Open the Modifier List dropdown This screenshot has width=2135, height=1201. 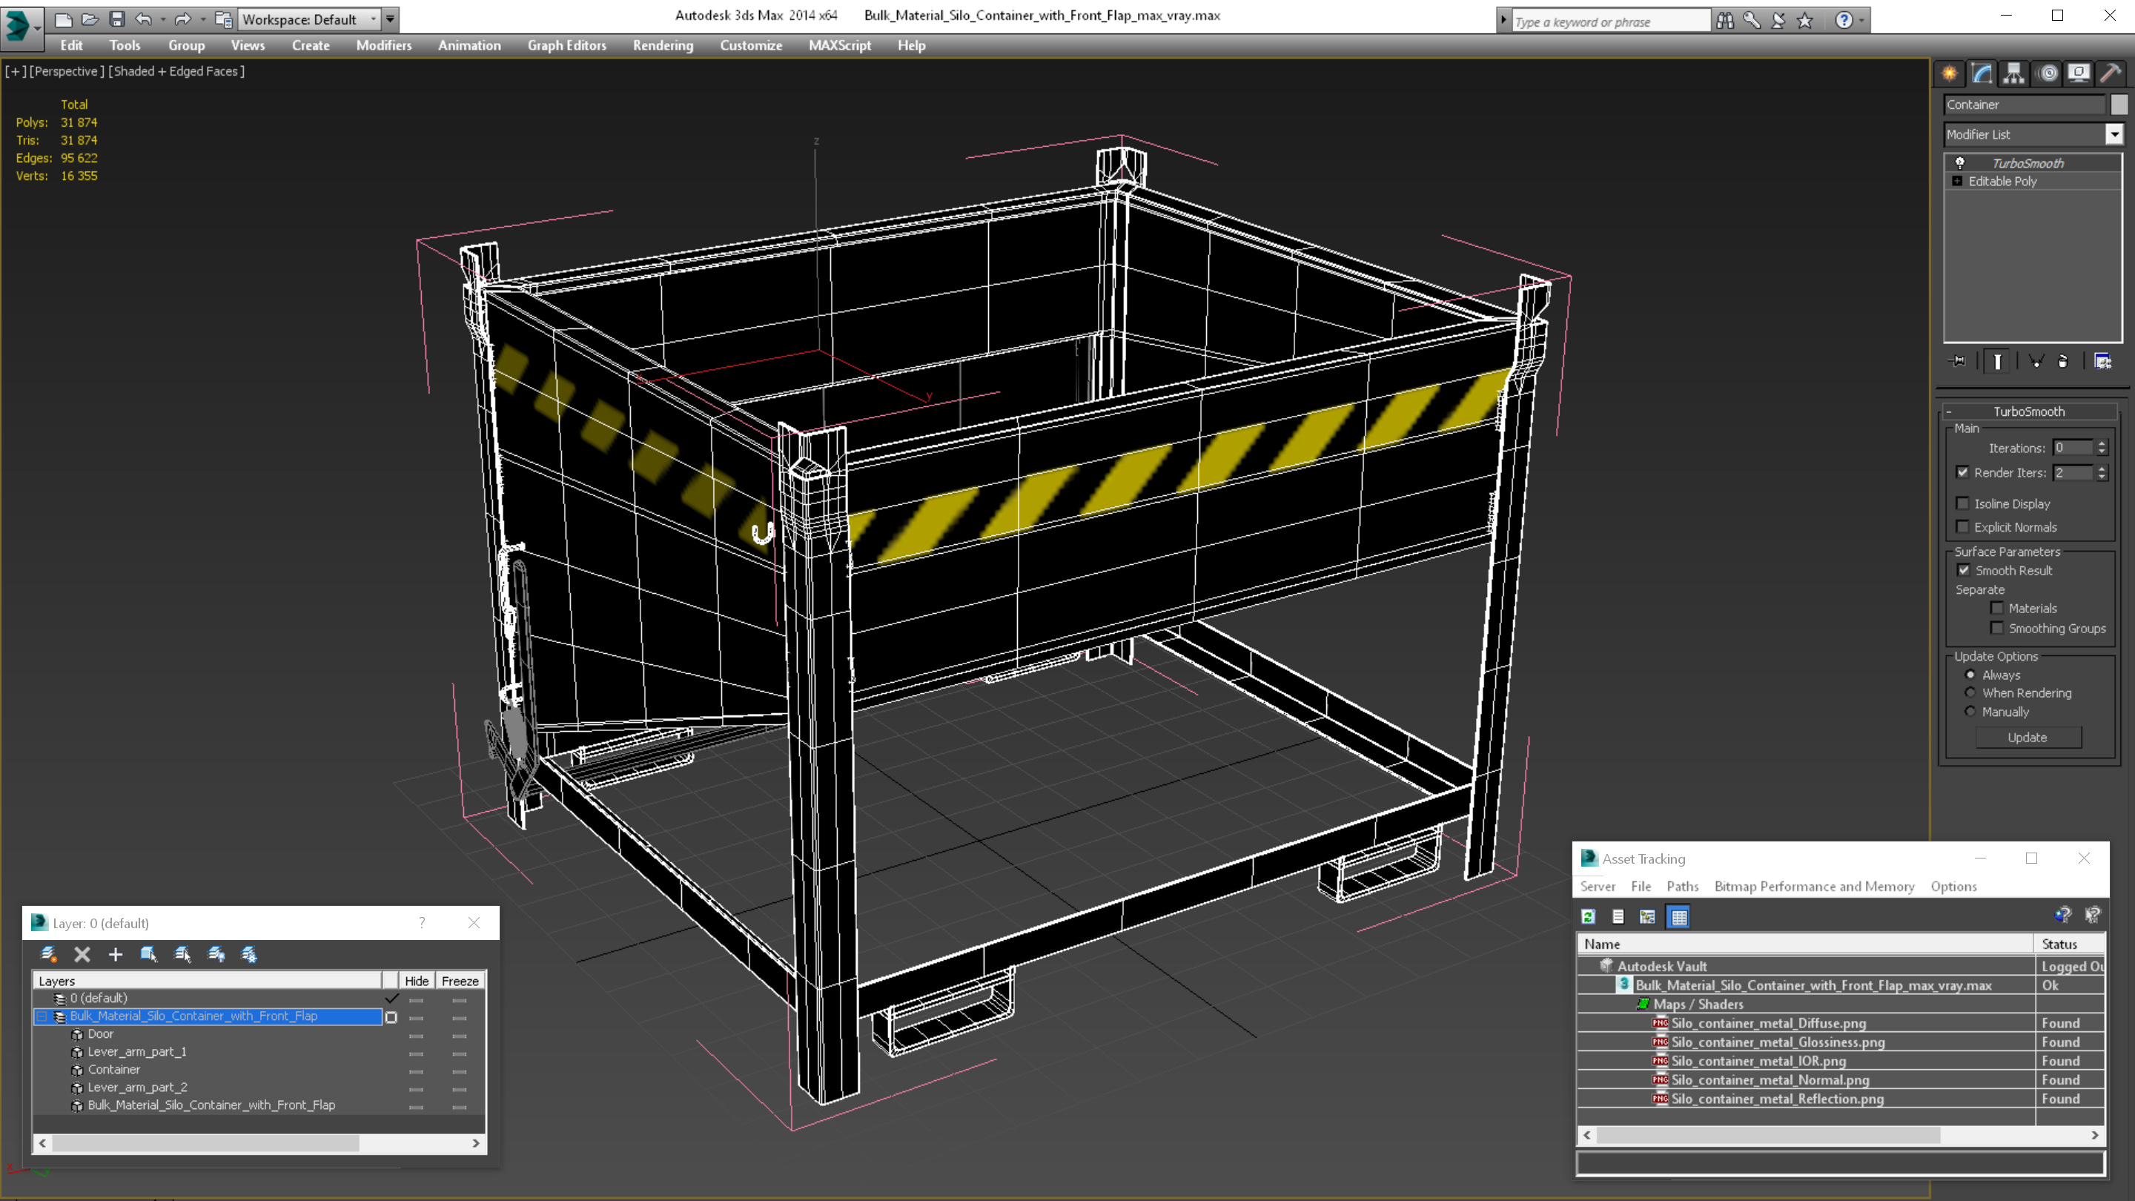2114,134
